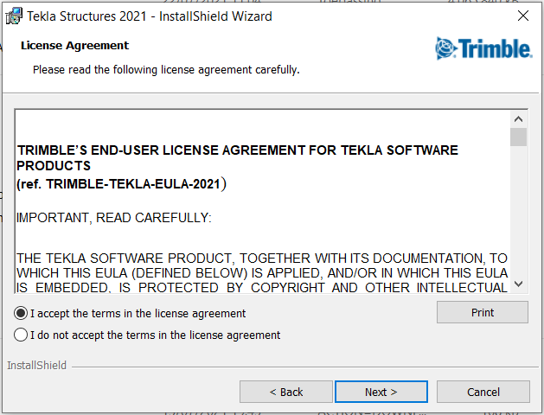The image size is (544, 415).
Task: Select "I accept the terms" radio button
Action: (x=21, y=314)
